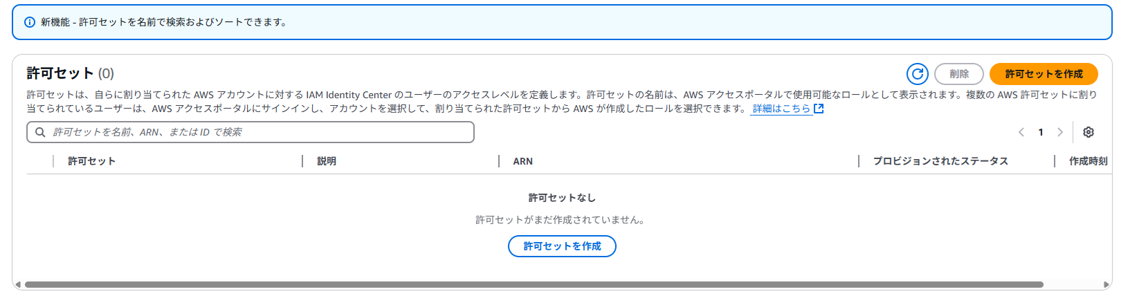The height and width of the screenshot is (296, 1121).
Task: Click the orange 許可セットを作成 button
Action: pos(1043,74)
